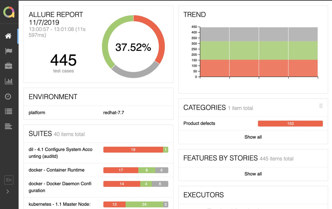Click the 153 Product defects bar
This screenshot has height=209, width=332.
click(x=290, y=124)
